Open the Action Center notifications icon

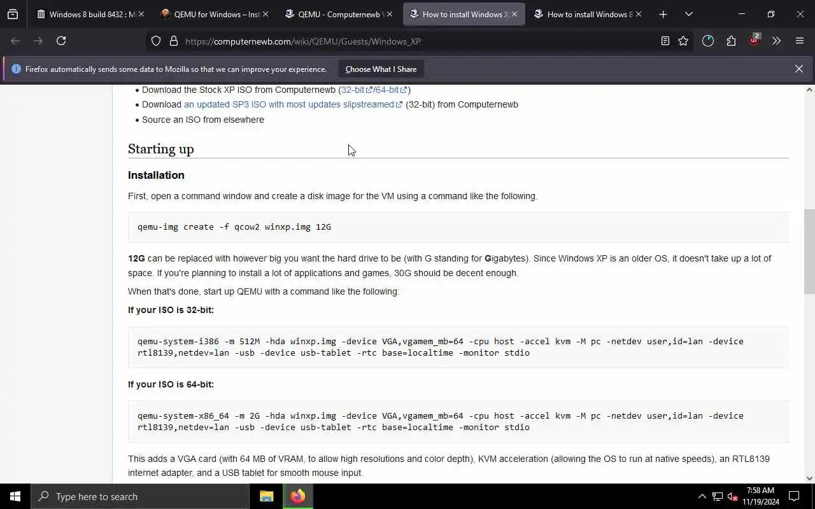tap(794, 496)
